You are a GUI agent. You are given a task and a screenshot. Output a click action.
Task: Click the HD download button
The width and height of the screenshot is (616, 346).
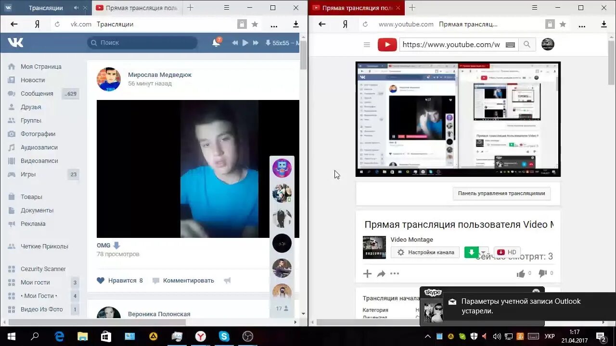tap(507, 252)
